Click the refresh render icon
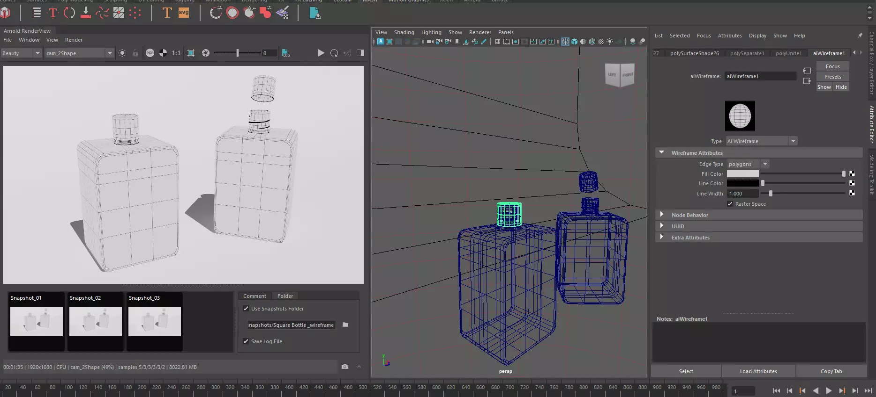Screen dimensions: 876x397 (334, 53)
